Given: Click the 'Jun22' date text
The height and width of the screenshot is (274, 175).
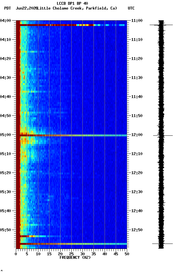Looking at the screenshot, I should point(21,8).
